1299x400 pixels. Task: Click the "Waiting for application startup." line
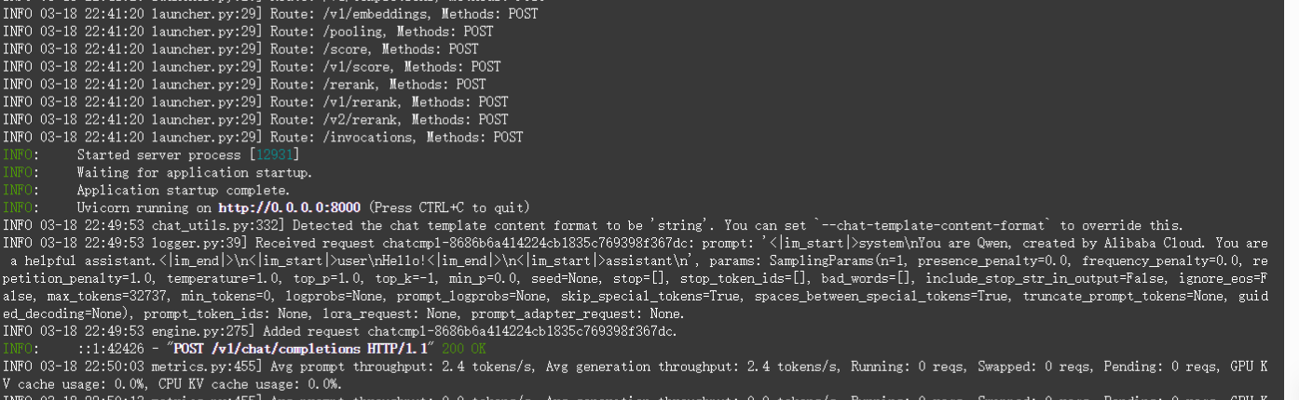point(194,173)
